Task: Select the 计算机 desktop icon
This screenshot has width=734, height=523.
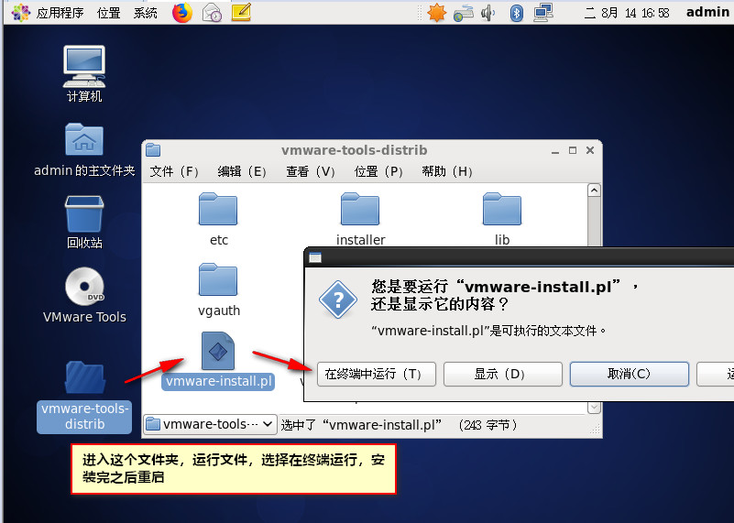Action: 84,73
